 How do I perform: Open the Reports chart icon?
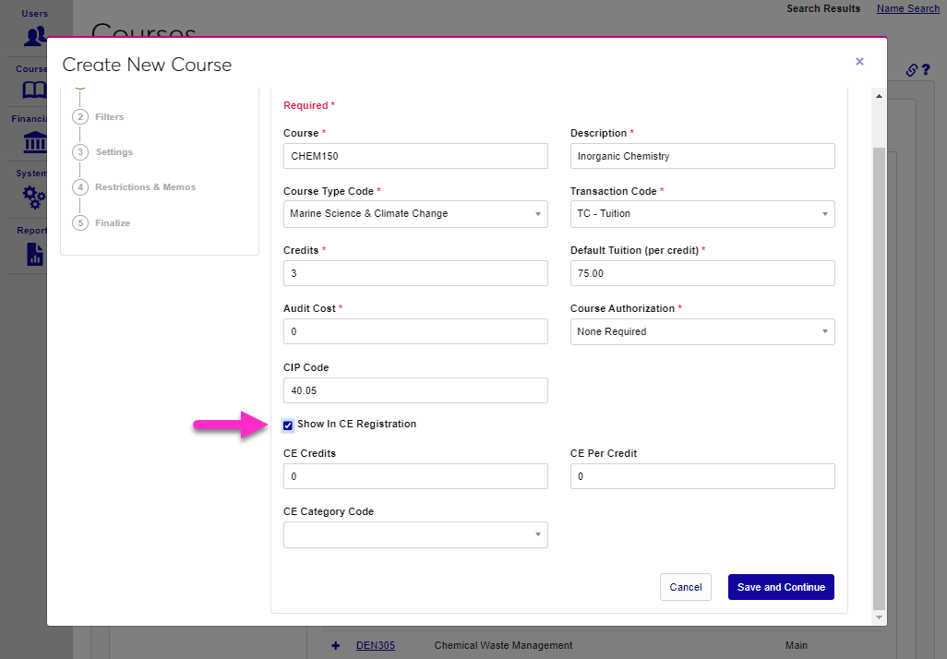(x=35, y=254)
